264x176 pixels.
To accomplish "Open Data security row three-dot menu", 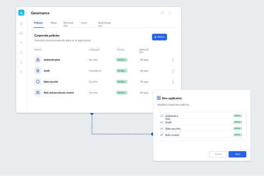I will pyautogui.click(x=173, y=82).
